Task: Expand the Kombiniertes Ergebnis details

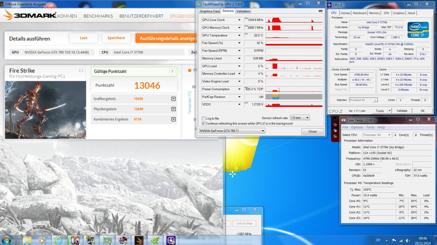Action: (173, 119)
